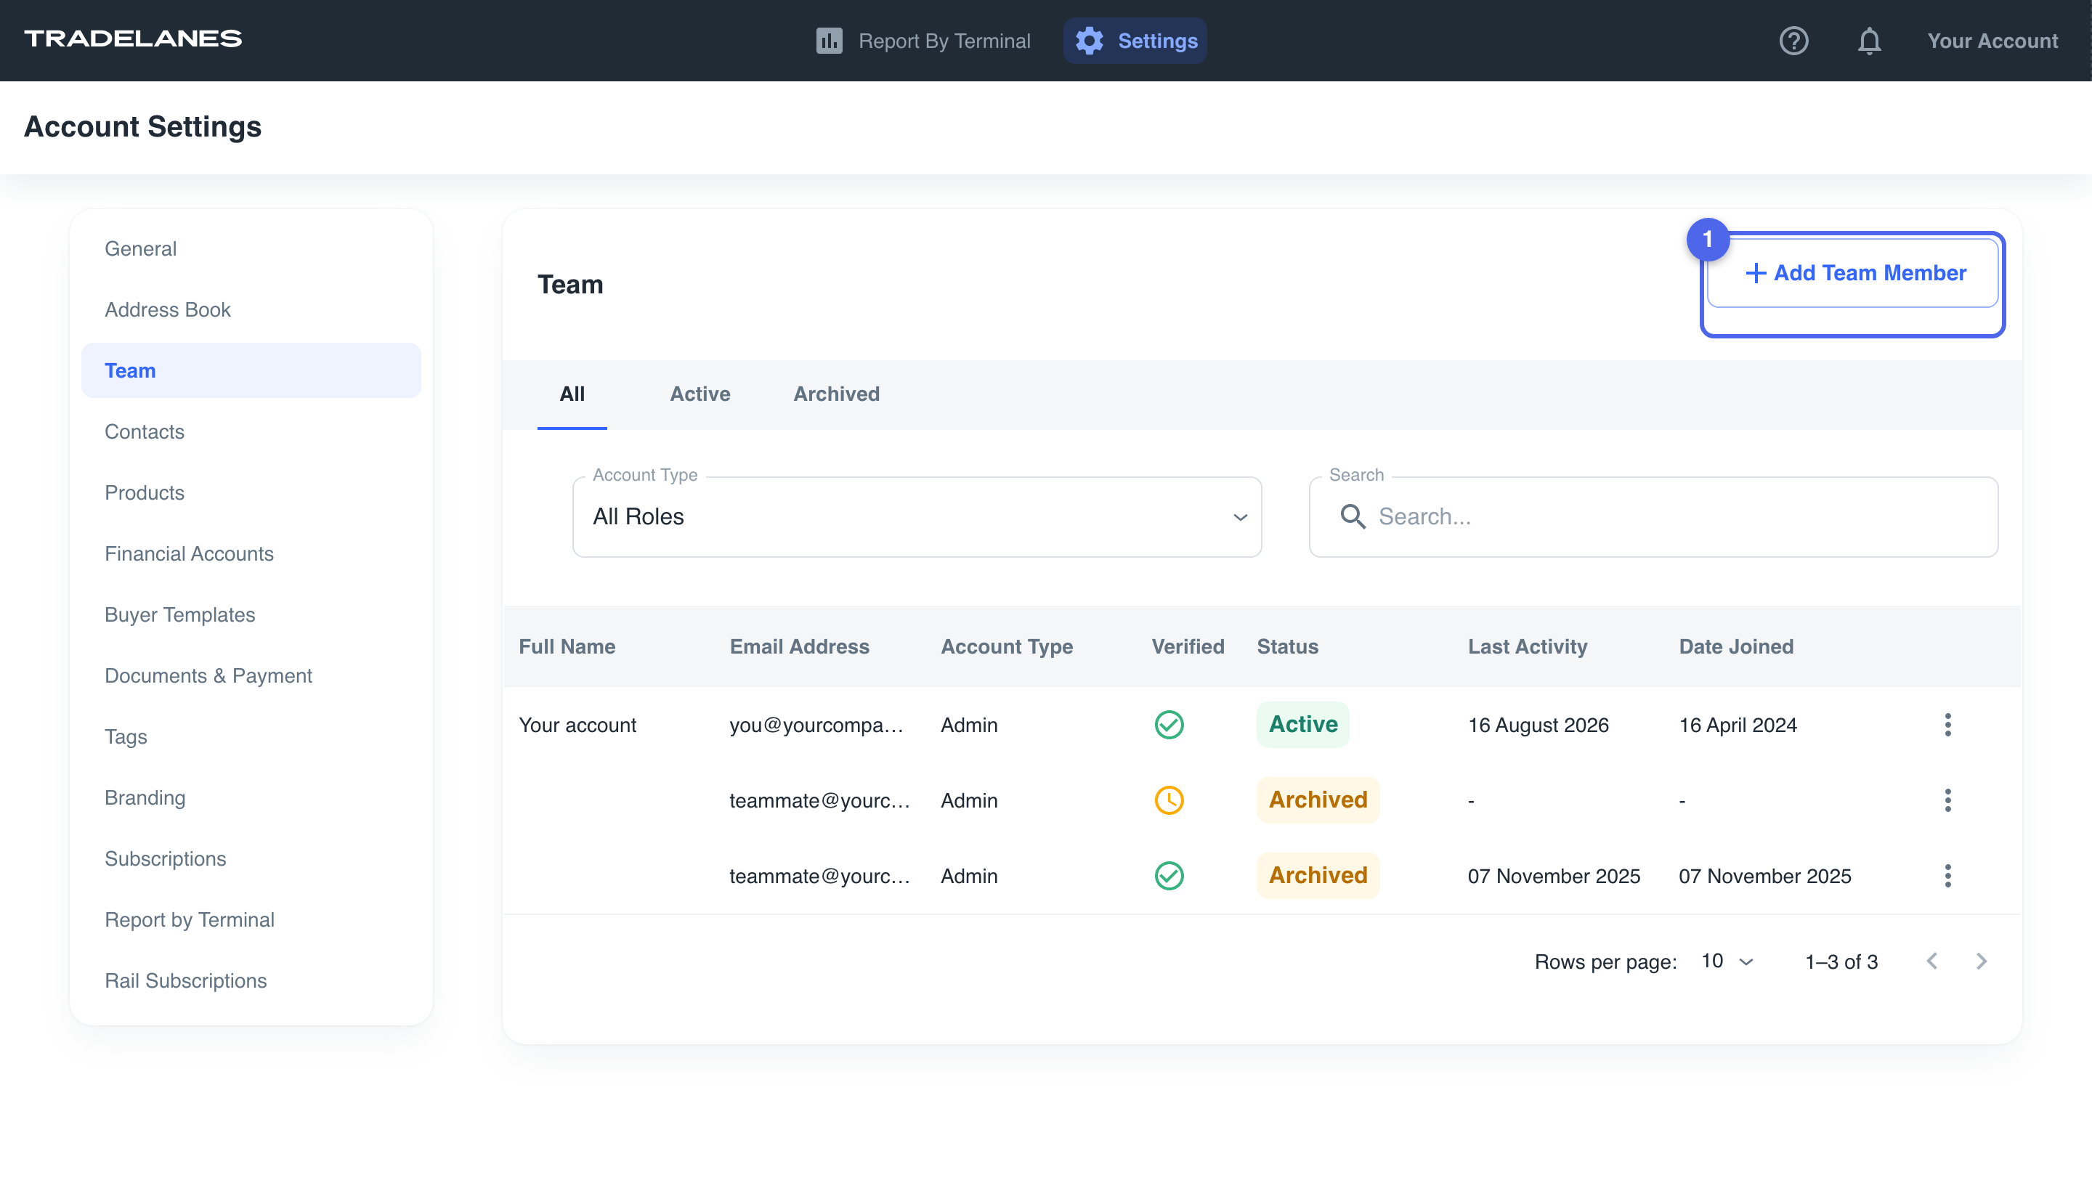Click verified checkmark in Your account row
The height and width of the screenshot is (1191, 2092).
pos(1169,725)
